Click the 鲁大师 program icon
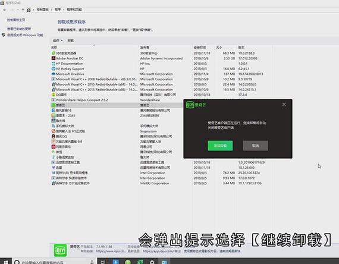The image size is (339, 264). [54, 121]
